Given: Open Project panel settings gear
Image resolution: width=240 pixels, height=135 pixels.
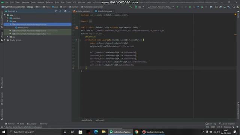Looking at the screenshot, I should click(x=65, y=11).
